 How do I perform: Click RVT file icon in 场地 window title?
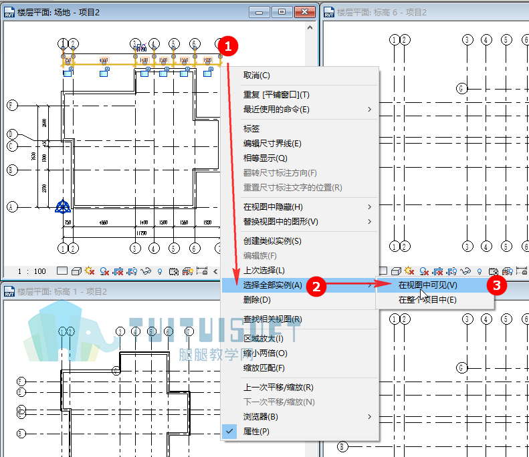click(9, 13)
